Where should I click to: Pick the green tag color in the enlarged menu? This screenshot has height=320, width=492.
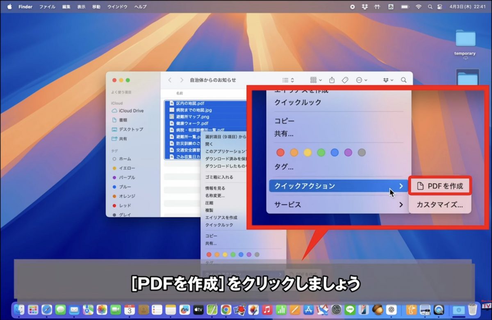[x=321, y=153]
